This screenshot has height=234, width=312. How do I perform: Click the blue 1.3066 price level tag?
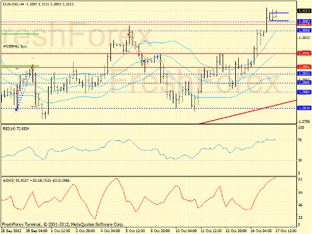click(x=304, y=31)
